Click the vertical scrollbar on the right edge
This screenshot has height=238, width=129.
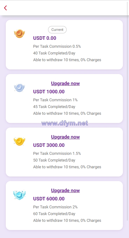[x=128, y=111]
